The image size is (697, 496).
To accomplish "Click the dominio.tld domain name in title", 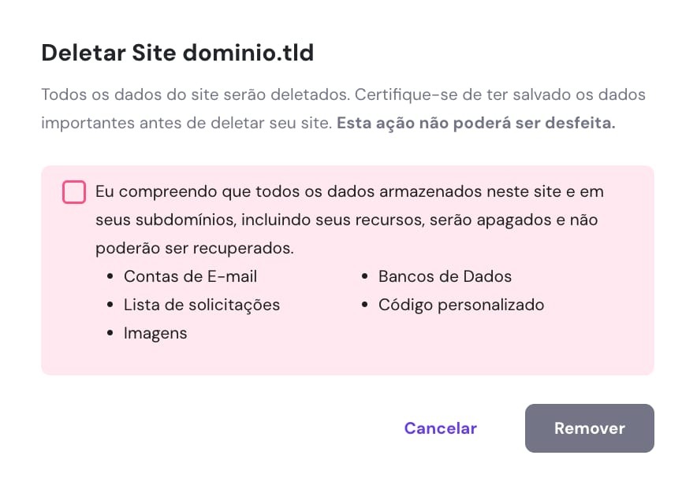I will click(248, 54).
